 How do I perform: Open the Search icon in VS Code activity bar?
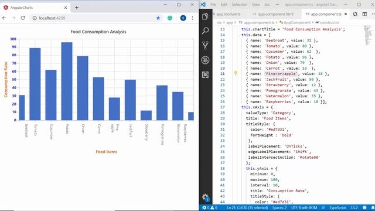click(205, 30)
